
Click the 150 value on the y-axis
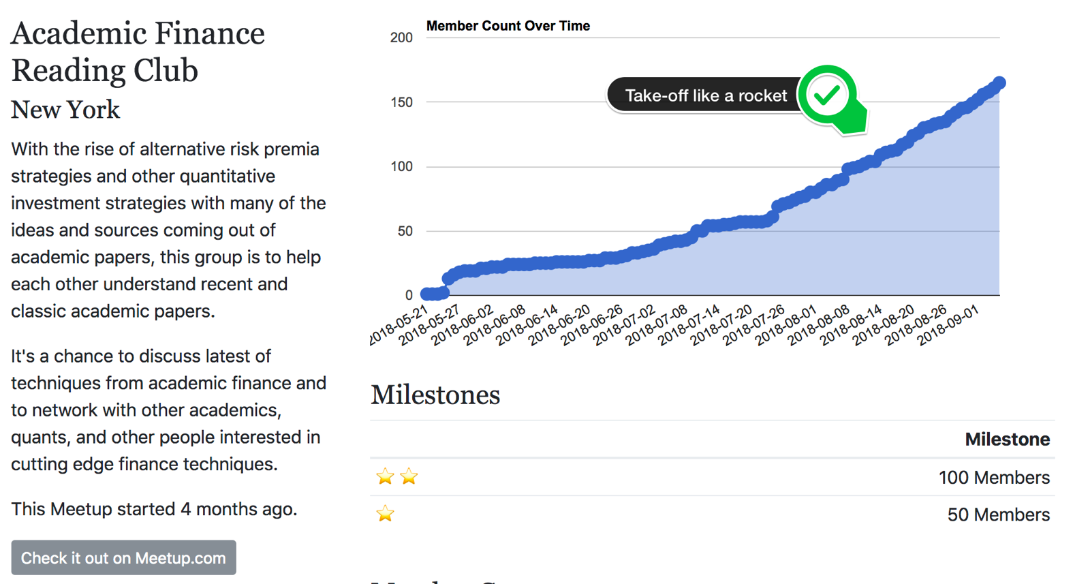401,102
